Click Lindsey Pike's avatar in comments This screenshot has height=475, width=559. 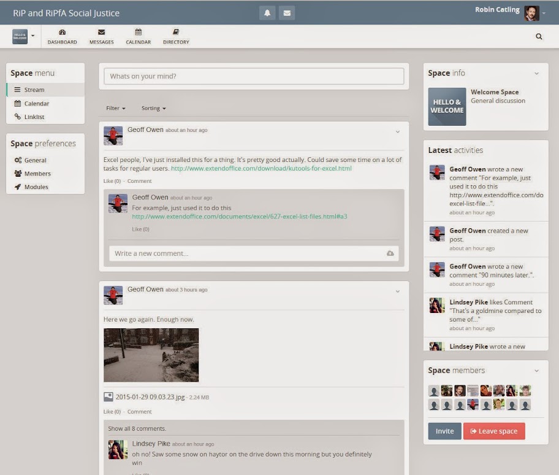pos(118,449)
